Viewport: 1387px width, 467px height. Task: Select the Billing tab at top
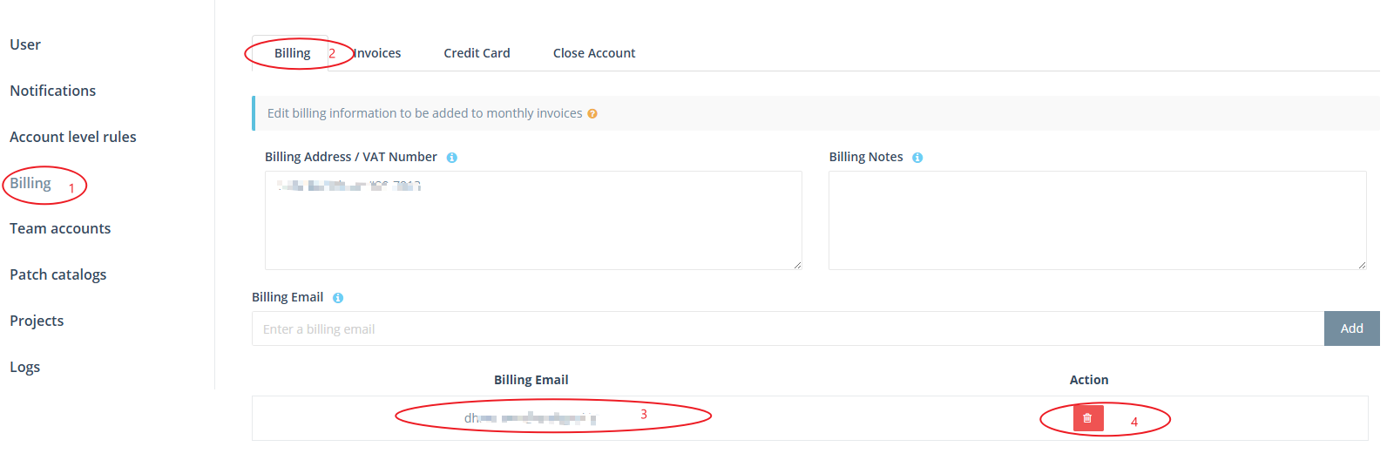pos(292,53)
